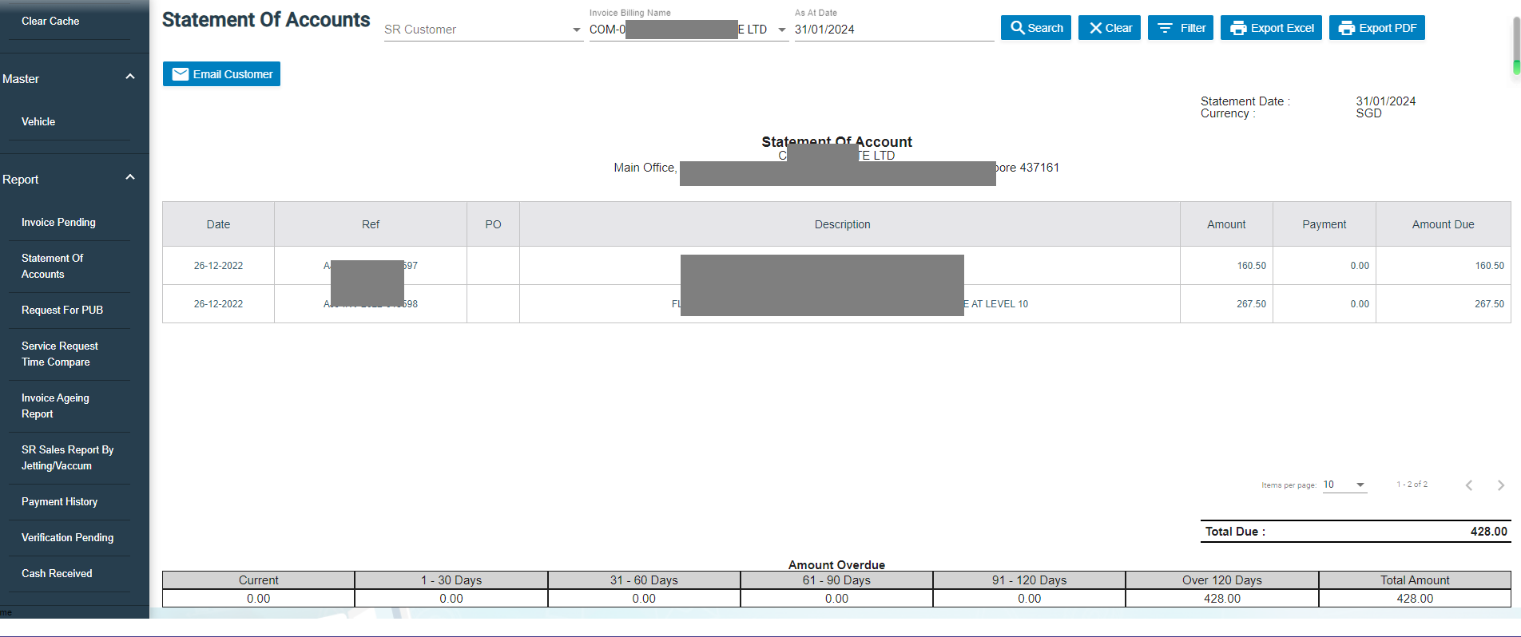Select Invoice Ageing Report menu item
Viewport: 1521px width, 637px height.
point(55,406)
